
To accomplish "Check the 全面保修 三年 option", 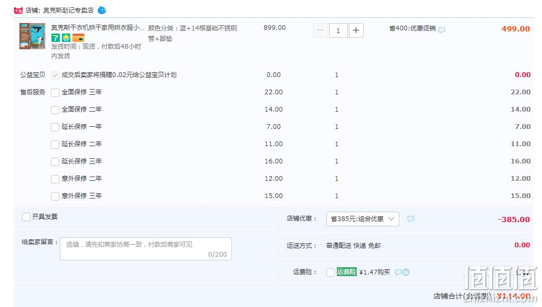I will 55,93.
